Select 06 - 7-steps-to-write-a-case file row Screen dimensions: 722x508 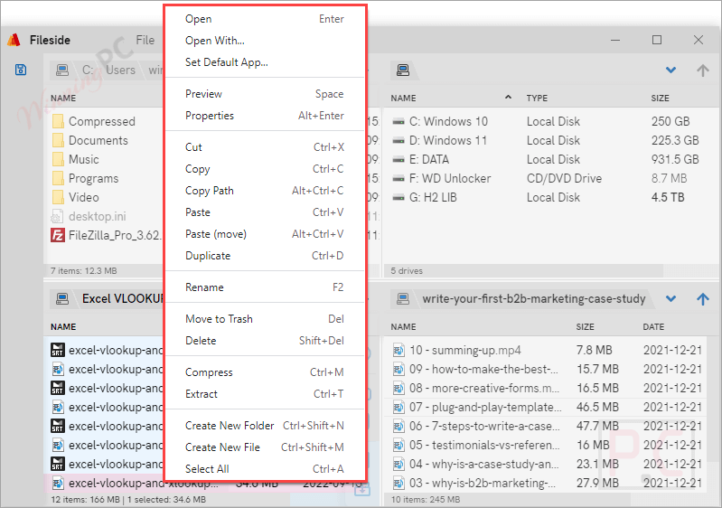pos(545,426)
